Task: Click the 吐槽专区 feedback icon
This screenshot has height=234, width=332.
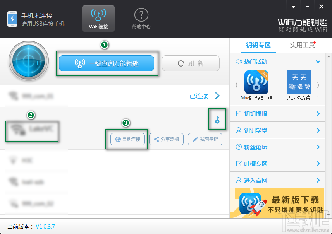Action: tap(238, 164)
